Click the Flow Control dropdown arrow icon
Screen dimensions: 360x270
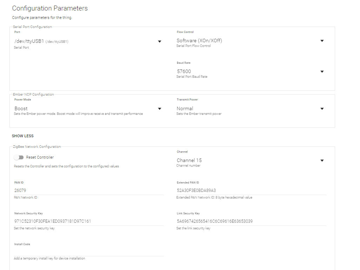click(x=322, y=41)
